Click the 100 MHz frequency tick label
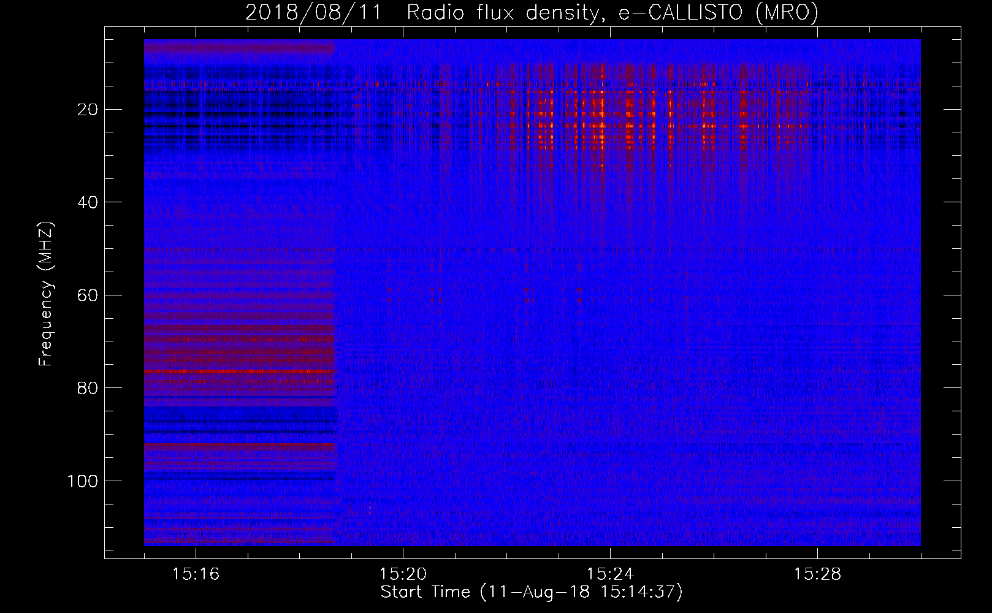Image resolution: width=992 pixels, height=613 pixels. coord(82,481)
